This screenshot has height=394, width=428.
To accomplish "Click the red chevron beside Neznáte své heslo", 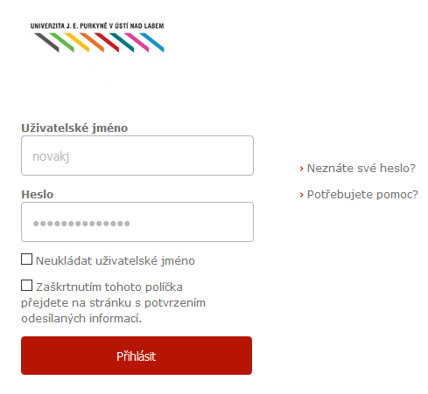I will [x=302, y=169].
